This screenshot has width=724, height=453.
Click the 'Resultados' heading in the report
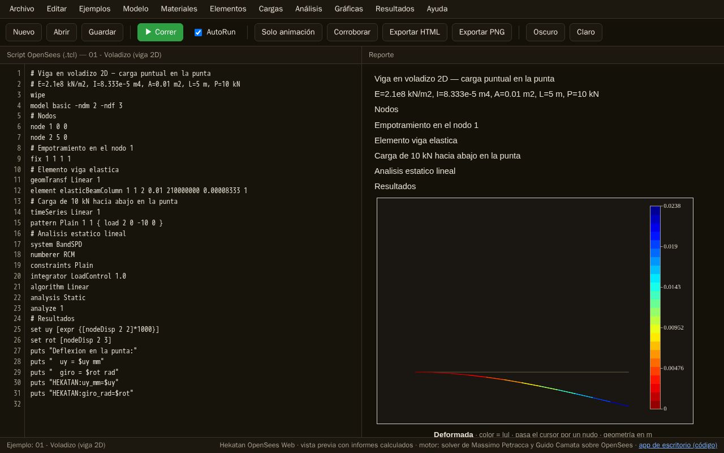tap(395, 186)
